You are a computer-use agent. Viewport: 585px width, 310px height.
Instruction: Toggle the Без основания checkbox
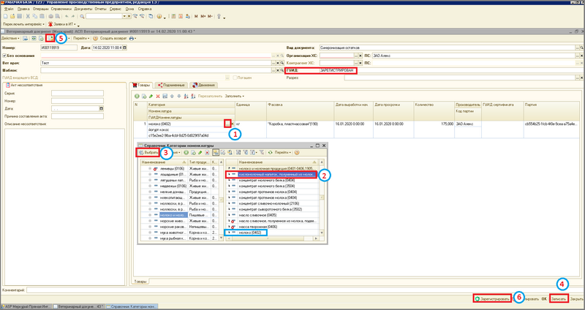[4, 56]
